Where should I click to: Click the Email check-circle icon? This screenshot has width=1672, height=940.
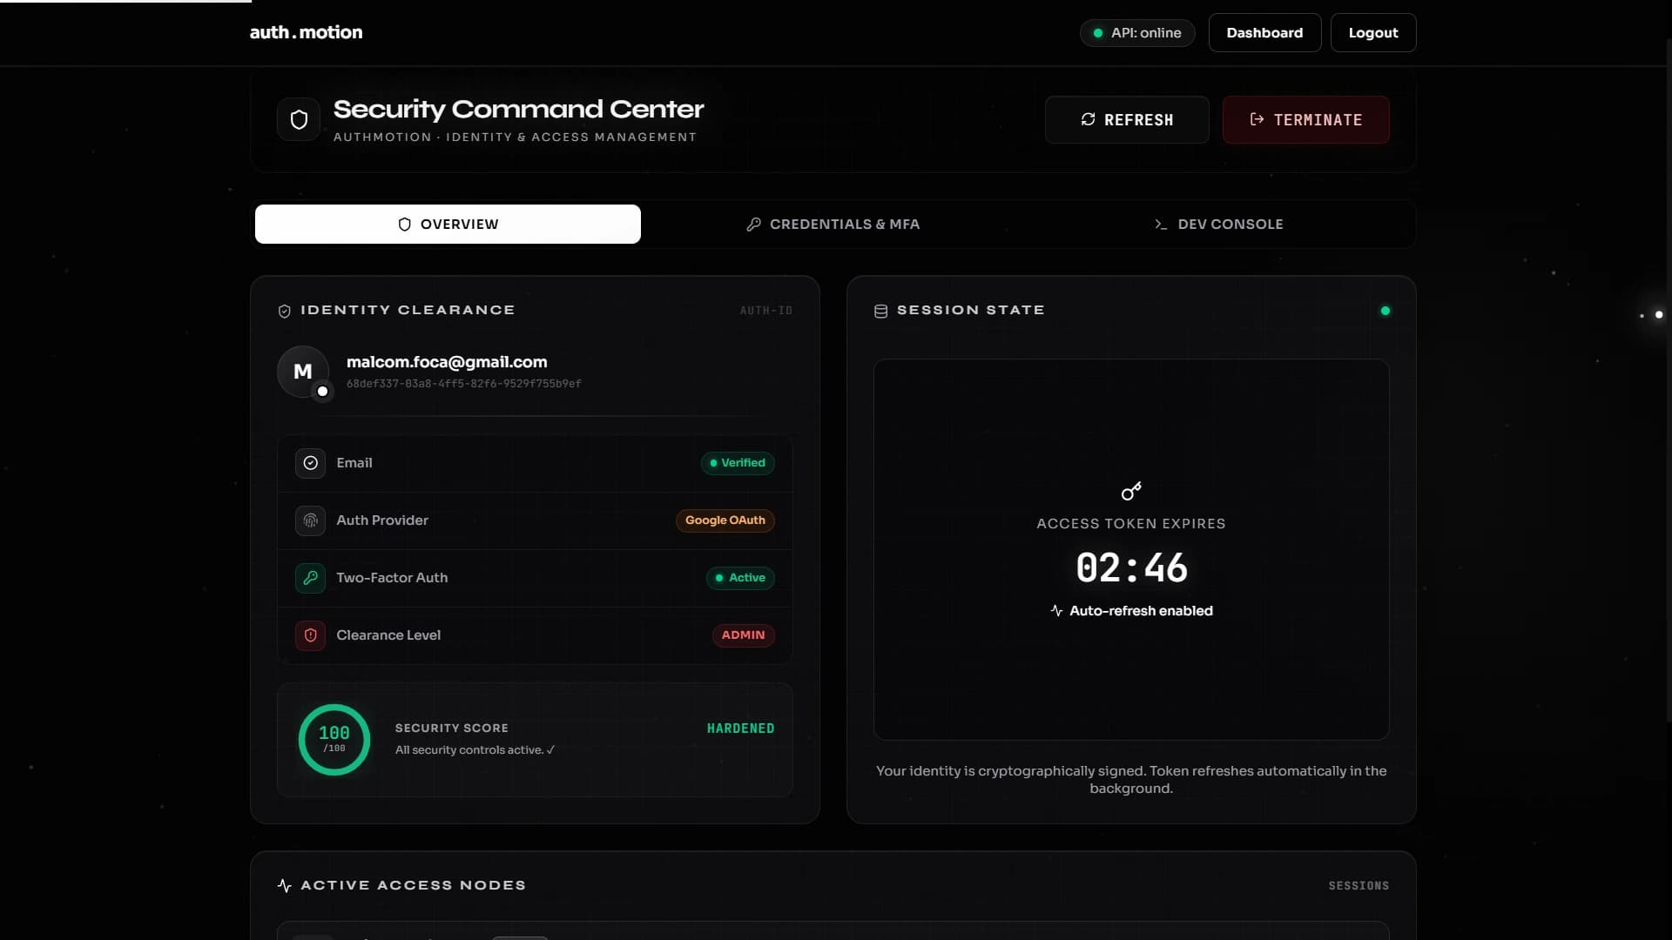[310, 463]
